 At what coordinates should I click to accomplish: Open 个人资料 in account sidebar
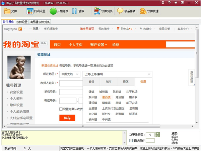[16, 99]
